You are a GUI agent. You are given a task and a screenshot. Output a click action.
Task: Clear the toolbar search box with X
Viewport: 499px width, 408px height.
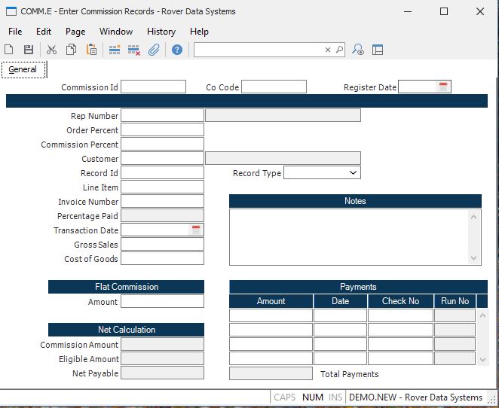pos(328,50)
